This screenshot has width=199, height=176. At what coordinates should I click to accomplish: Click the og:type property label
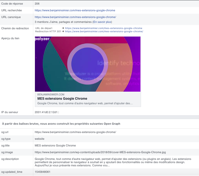(x=6, y=139)
